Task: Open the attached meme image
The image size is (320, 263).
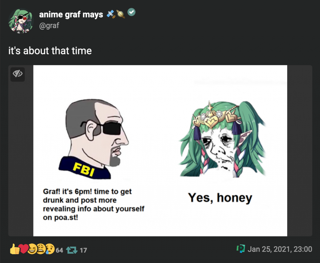Action: coord(160,151)
